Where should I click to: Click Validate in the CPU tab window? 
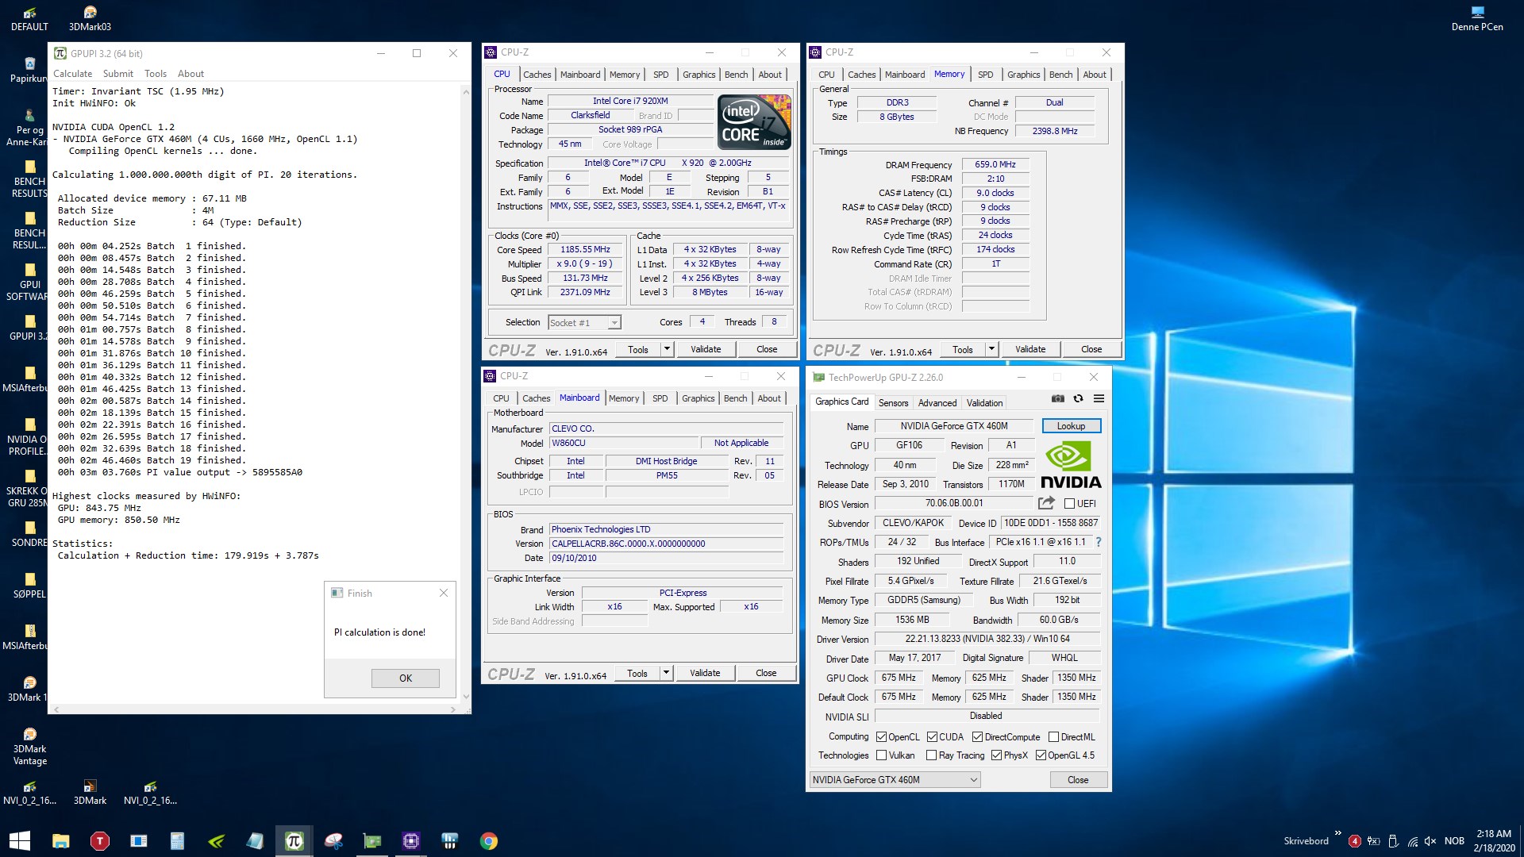[706, 349]
